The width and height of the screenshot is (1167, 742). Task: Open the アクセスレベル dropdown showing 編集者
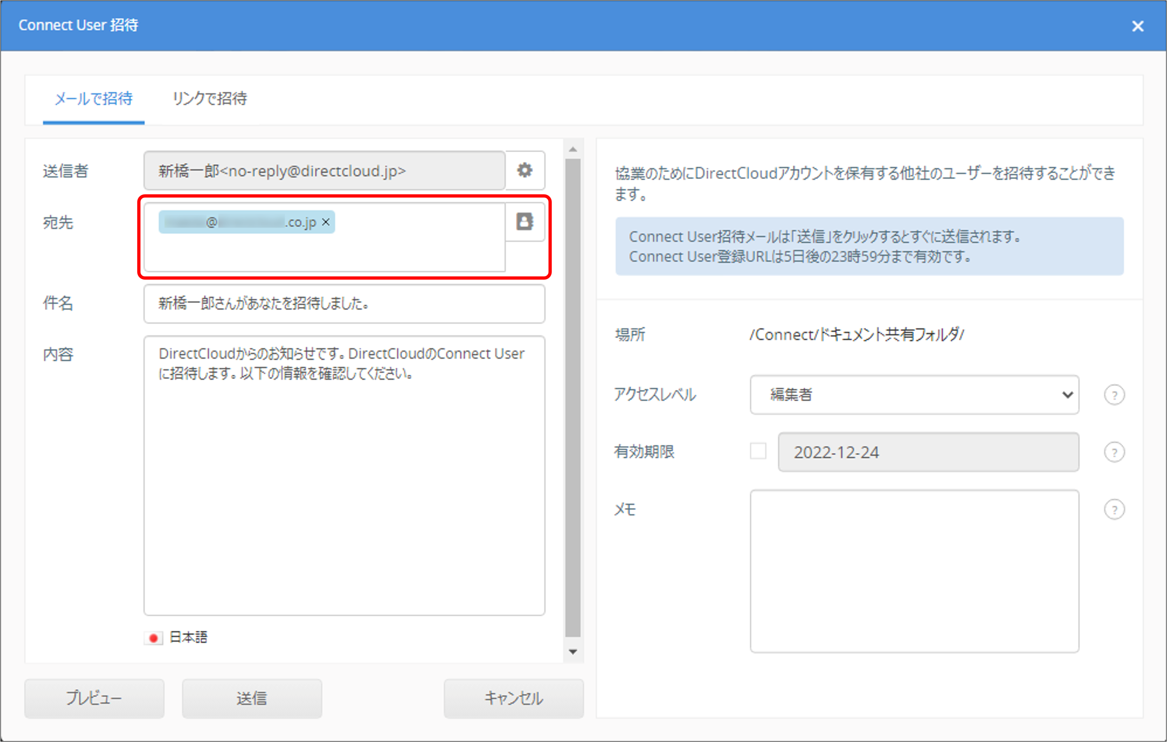[914, 395]
